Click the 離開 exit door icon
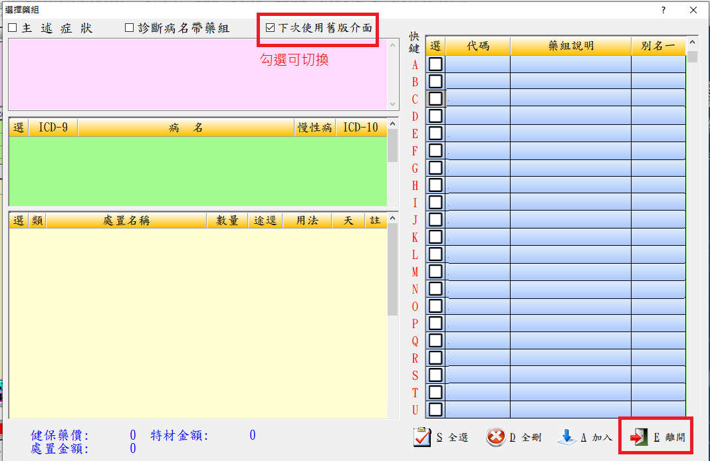The width and height of the screenshot is (710, 461). point(640,437)
